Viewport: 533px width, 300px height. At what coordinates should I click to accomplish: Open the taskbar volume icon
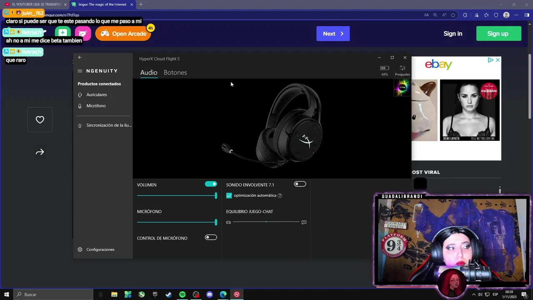tap(480, 295)
